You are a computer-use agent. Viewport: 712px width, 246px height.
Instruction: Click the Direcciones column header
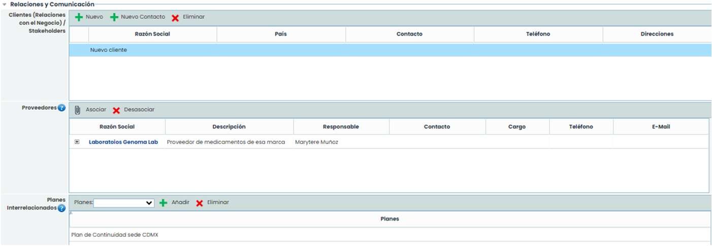coord(657,34)
